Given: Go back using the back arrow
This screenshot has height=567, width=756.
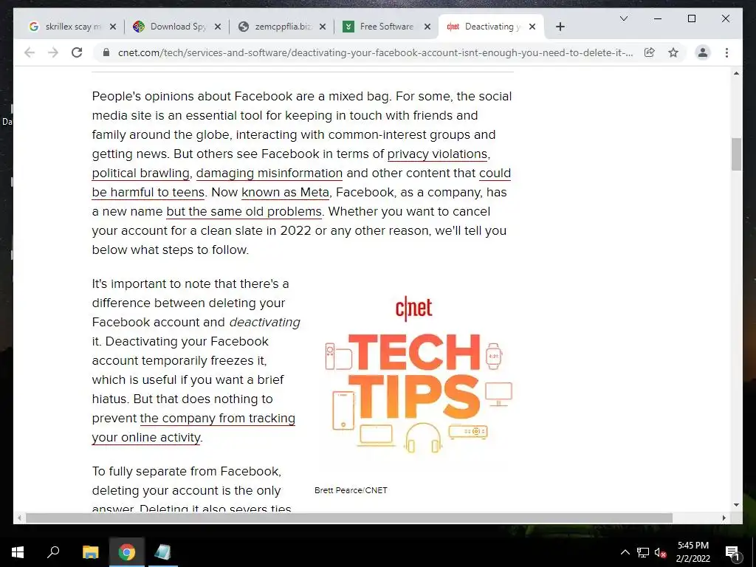Looking at the screenshot, I should 30,52.
